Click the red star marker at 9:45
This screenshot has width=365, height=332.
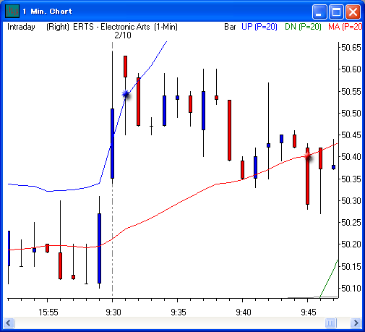click(308, 156)
